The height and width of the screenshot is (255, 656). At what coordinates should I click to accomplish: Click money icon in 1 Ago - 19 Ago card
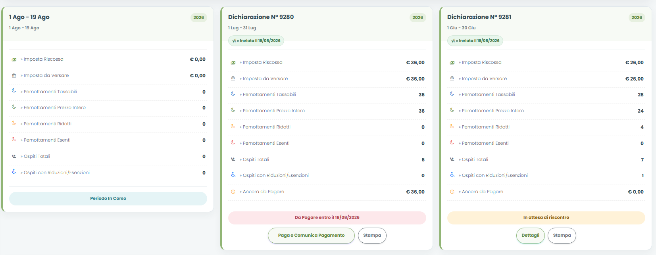coord(14,59)
